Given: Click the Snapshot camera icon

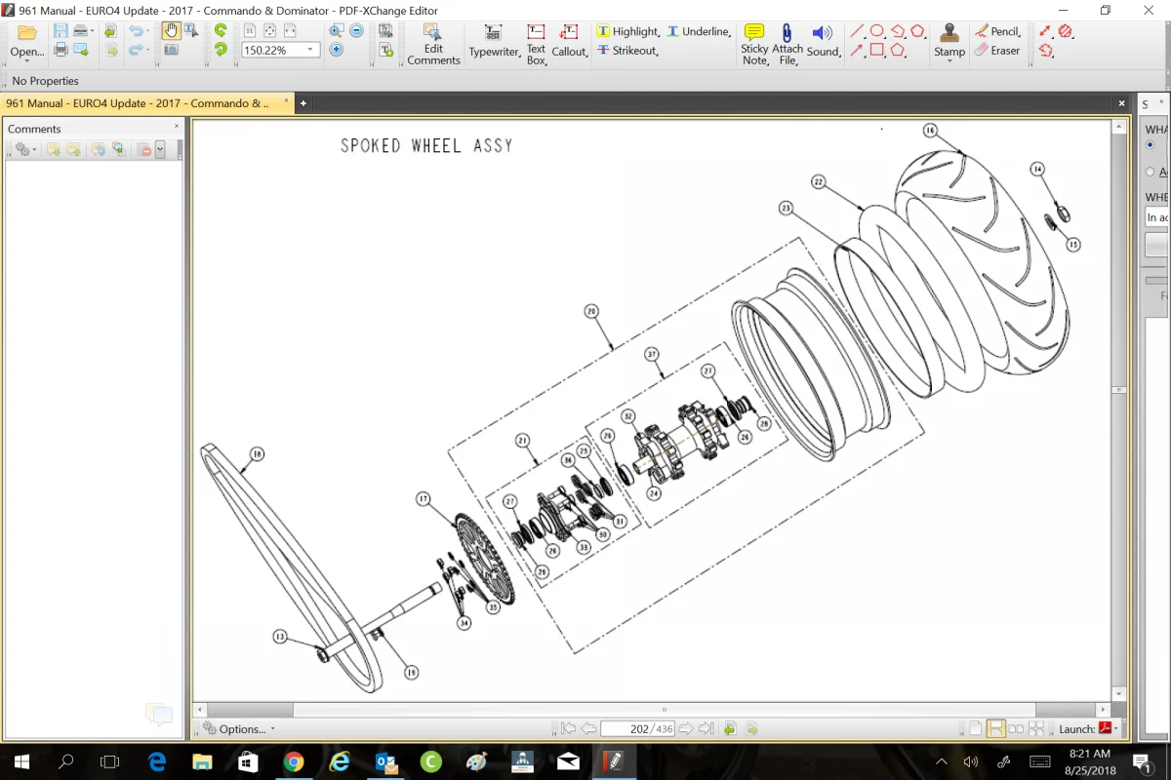Looking at the screenshot, I should pos(171,50).
